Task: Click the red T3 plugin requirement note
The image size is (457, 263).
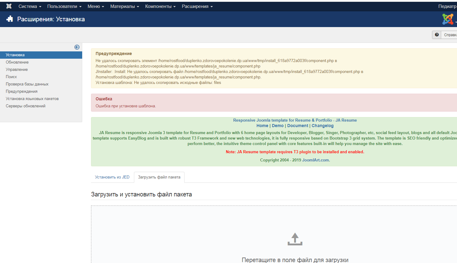Action: [295, 152]
